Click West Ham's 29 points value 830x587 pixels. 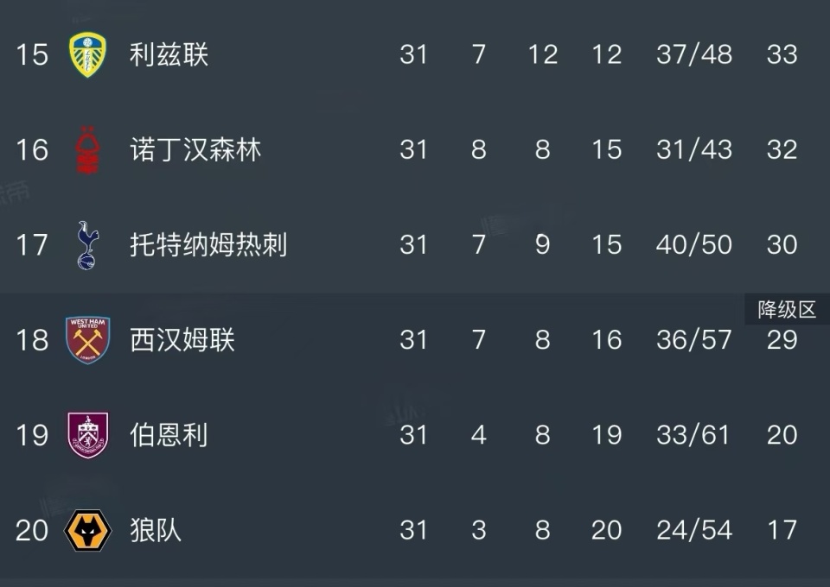[782, 340]
